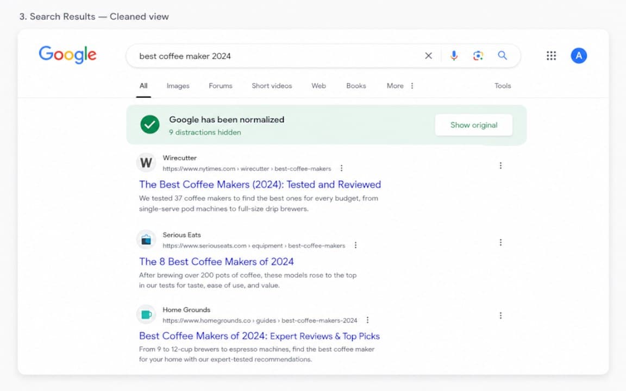Viewport: 626px width, 391px height.
Task: Open the options dots beside the Wirecutter URL
Action: point(341,168)
